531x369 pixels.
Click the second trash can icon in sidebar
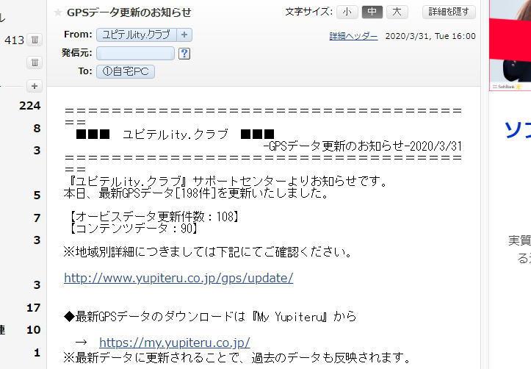[35, 62]
